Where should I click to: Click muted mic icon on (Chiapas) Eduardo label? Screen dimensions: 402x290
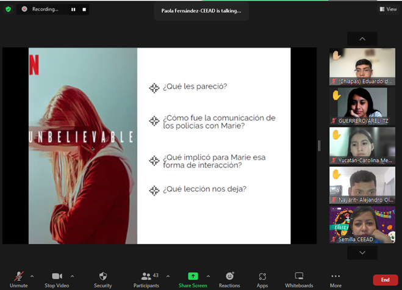[334, 81]
